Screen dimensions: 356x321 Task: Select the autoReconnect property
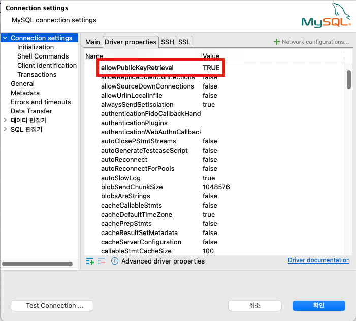[124, 159]
